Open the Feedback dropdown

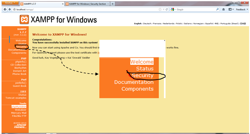[x=242, y=9]
